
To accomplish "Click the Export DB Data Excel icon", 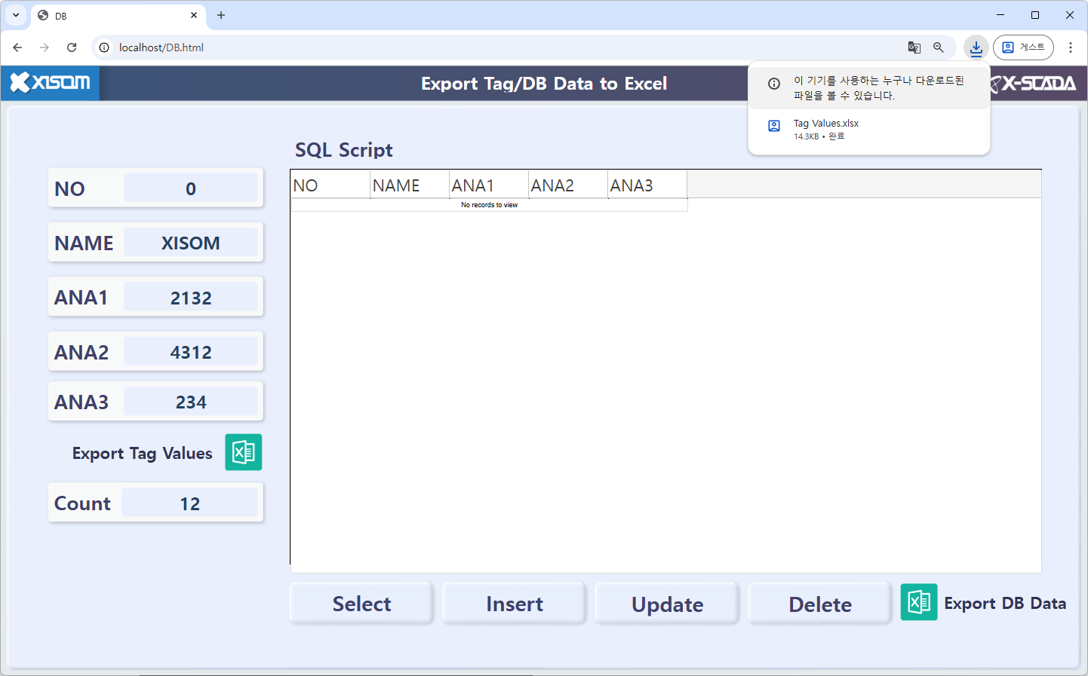I will coord(918,602).
